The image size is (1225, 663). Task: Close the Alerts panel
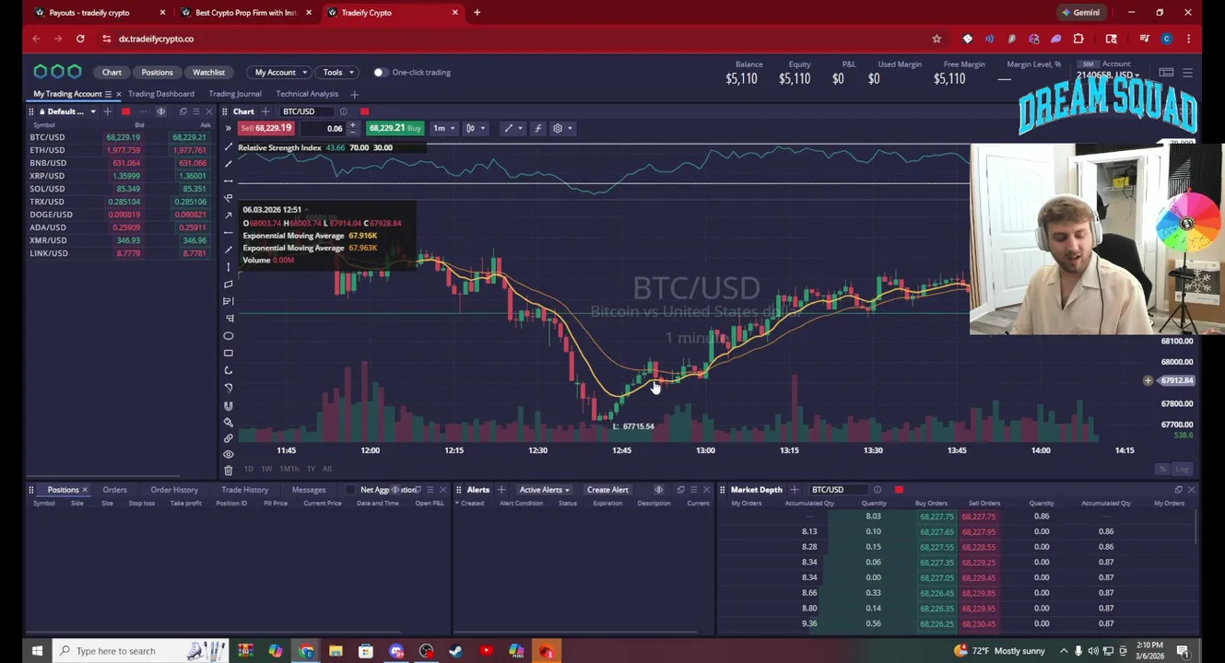point(706,490)
